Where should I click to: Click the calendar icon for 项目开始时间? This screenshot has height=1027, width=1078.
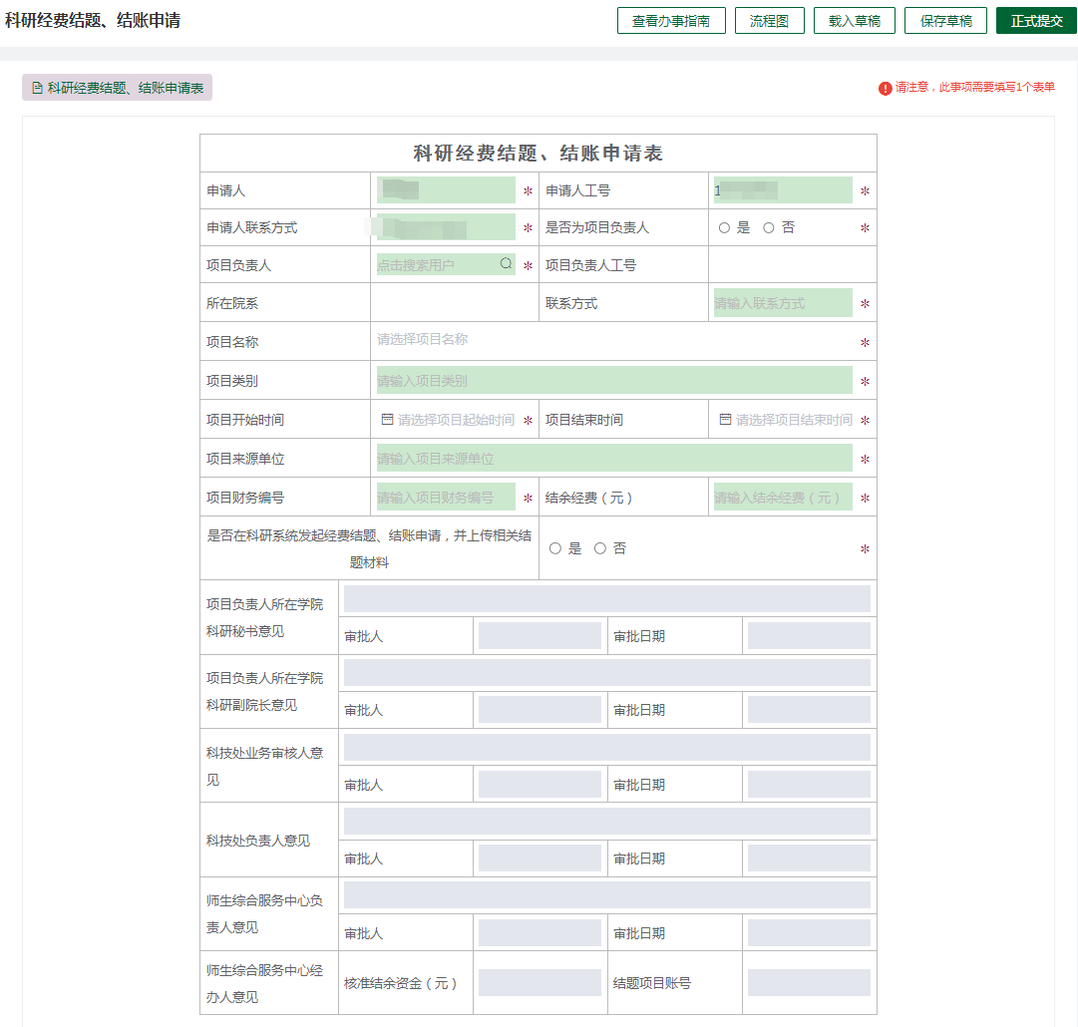coord(387,420)
